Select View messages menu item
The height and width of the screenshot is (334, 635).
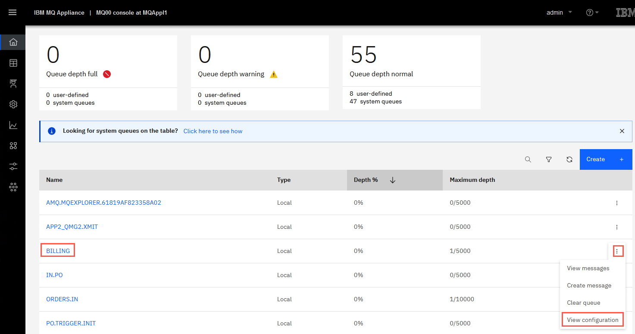[588, 268]
